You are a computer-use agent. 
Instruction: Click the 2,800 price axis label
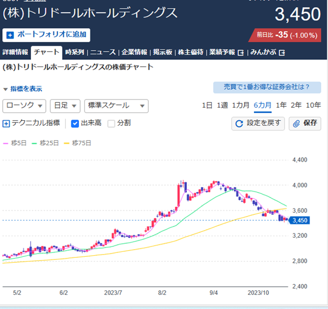pyautogui.click(x=300, y=261)
